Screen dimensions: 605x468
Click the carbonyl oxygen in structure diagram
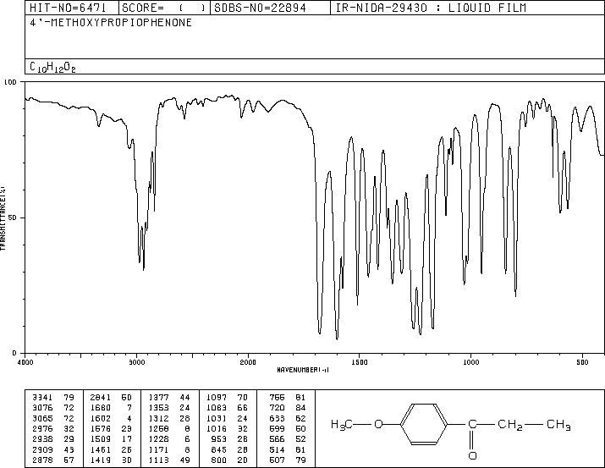click(x=472, y=455)
